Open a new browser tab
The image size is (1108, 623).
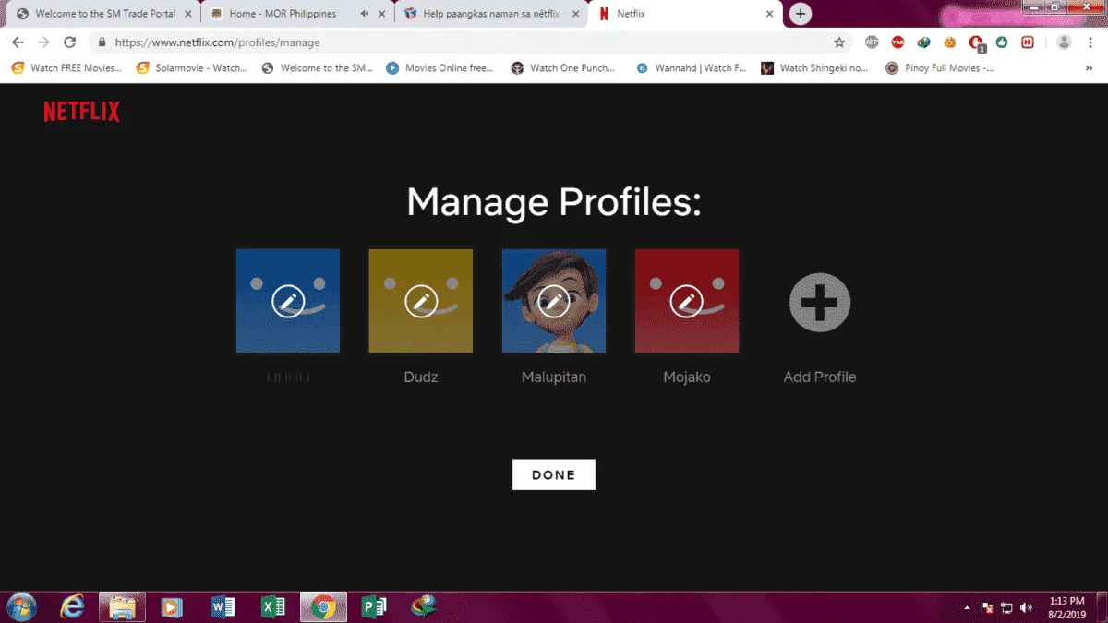coord(801,14)
